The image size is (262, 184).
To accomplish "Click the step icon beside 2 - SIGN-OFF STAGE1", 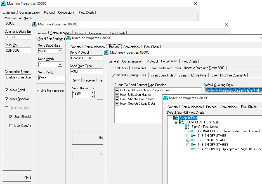I will tap(193, 136).
